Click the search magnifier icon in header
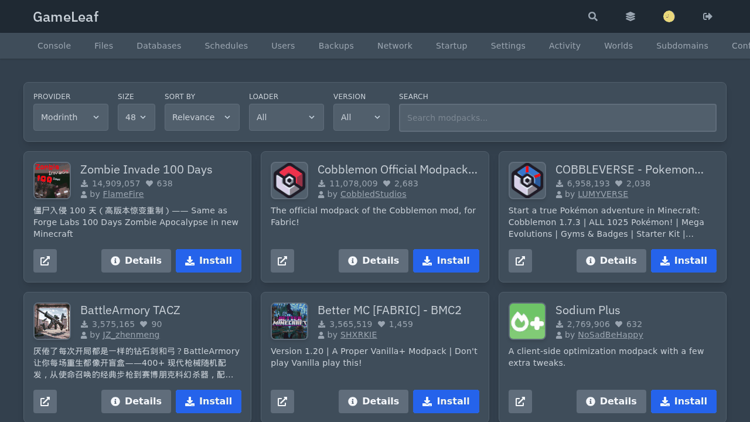This screenshot has width=750, height=422. [x=593, y=16]
